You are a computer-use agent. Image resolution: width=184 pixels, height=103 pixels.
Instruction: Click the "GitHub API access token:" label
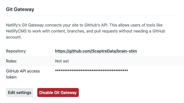tap(23, 74)
